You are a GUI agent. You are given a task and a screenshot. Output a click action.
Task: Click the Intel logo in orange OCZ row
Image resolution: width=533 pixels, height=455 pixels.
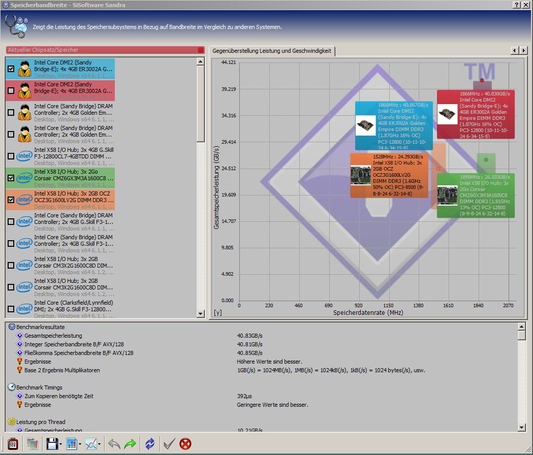pos(24,200)
